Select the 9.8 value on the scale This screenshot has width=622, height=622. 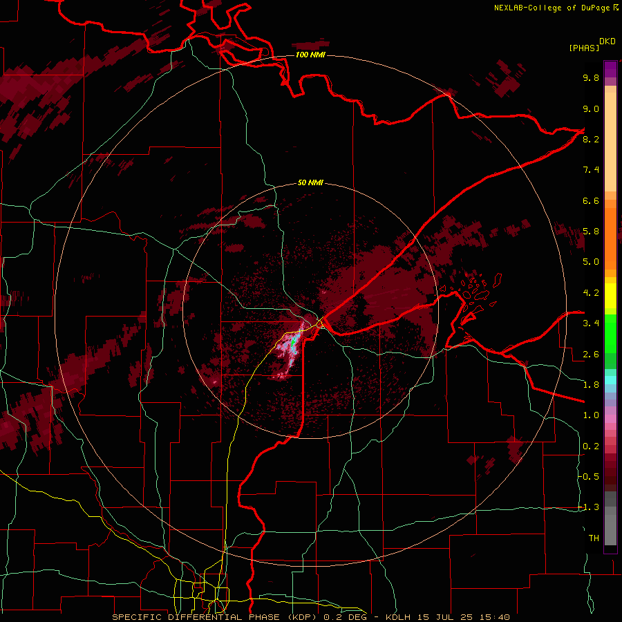[591, 77]
